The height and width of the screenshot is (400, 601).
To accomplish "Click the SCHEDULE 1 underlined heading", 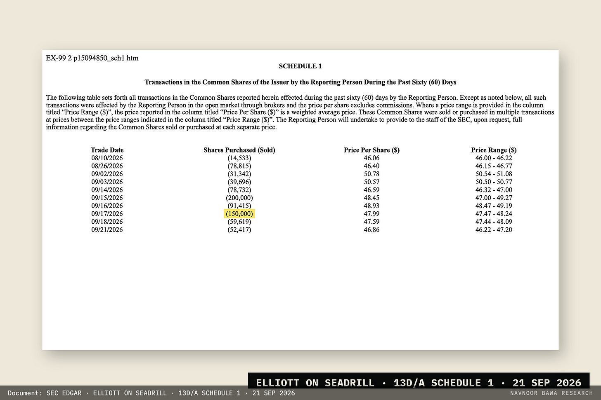I will click(x=300, y=66).
